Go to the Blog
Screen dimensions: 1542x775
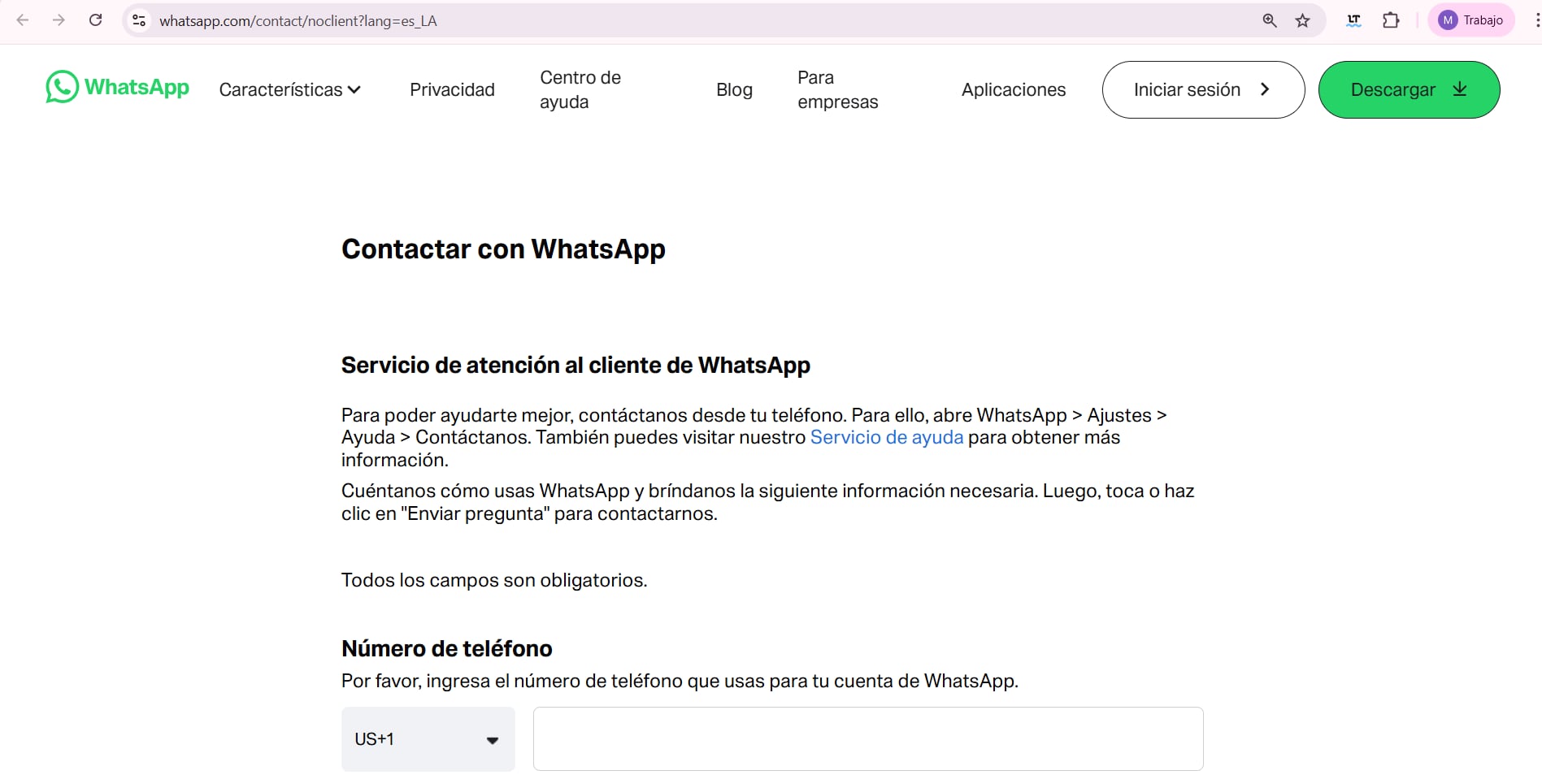[x=734, y=89]
